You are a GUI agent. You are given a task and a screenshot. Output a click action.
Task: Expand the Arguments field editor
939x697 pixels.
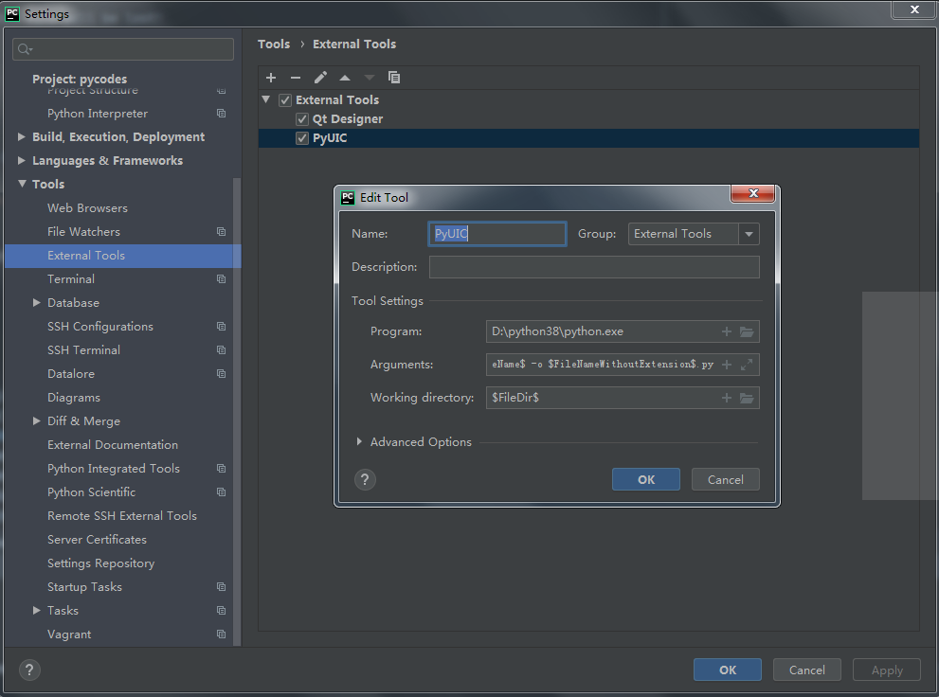point(748,365)
